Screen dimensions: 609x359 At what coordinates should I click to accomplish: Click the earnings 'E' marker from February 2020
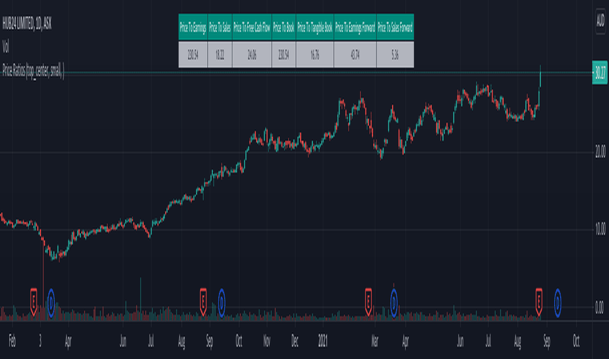[34, 302]
